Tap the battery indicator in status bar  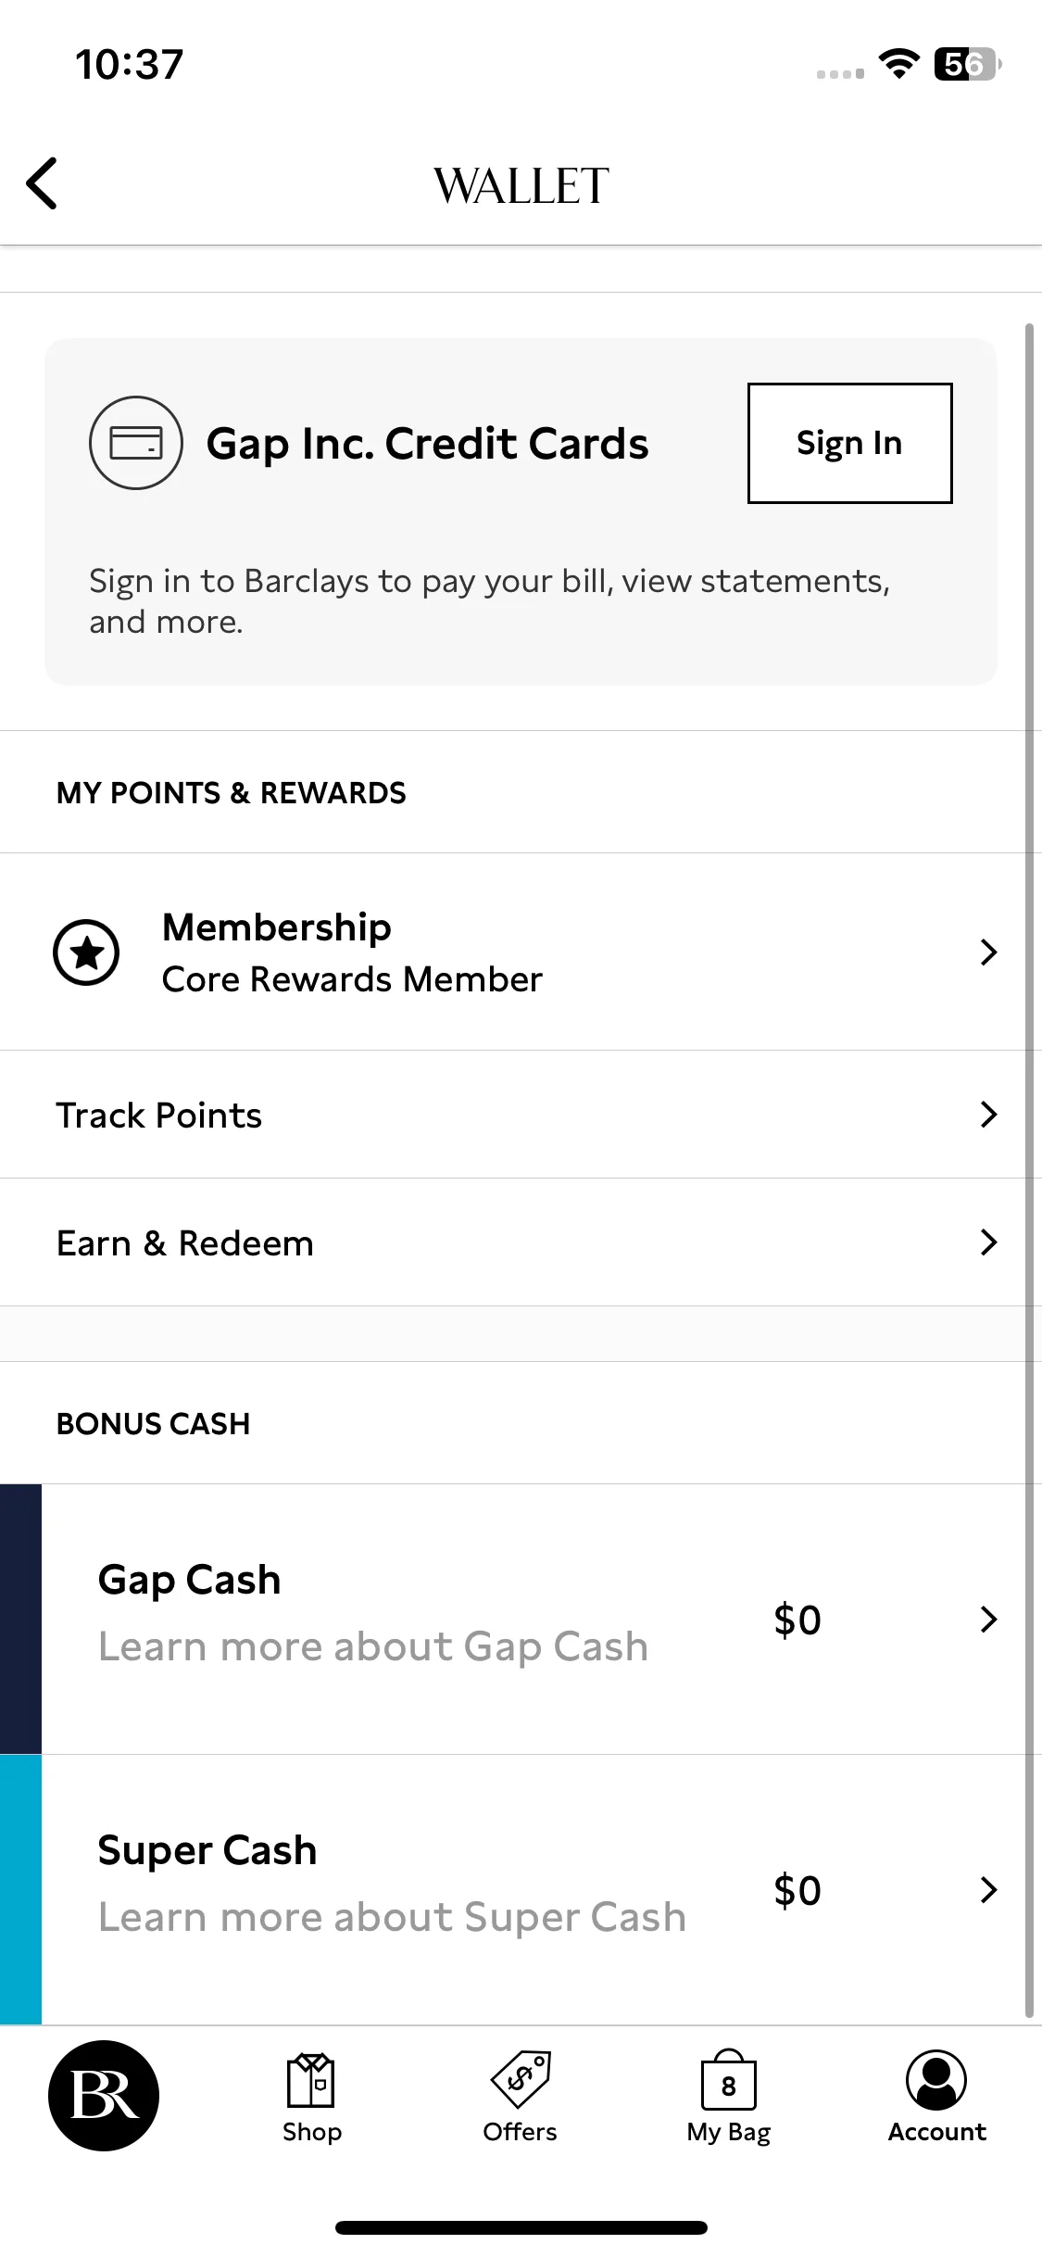coord(967,64)
